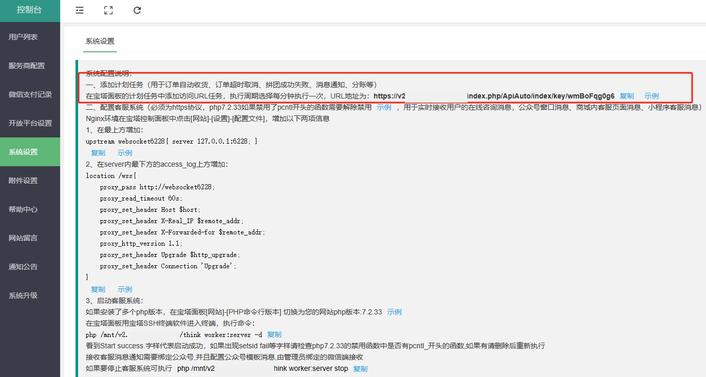The width and height of the screenshot is (706, 377).
Task: Collapse the sidebar with the menu fold icon
Action: point(80,10)
